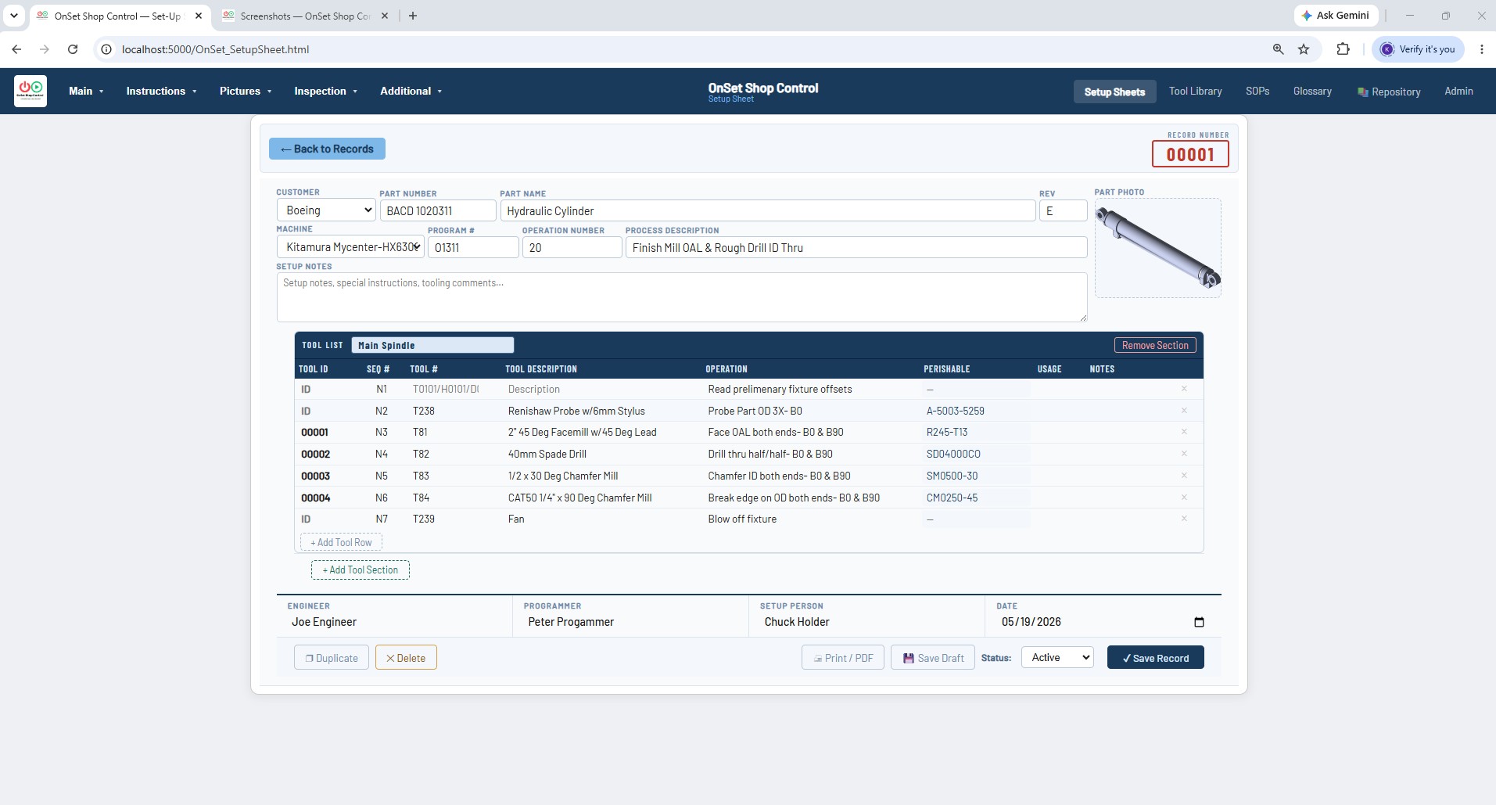Change the Status dropdown from Active
This screenshot has width=1496, height=805.
point(1057,658)
